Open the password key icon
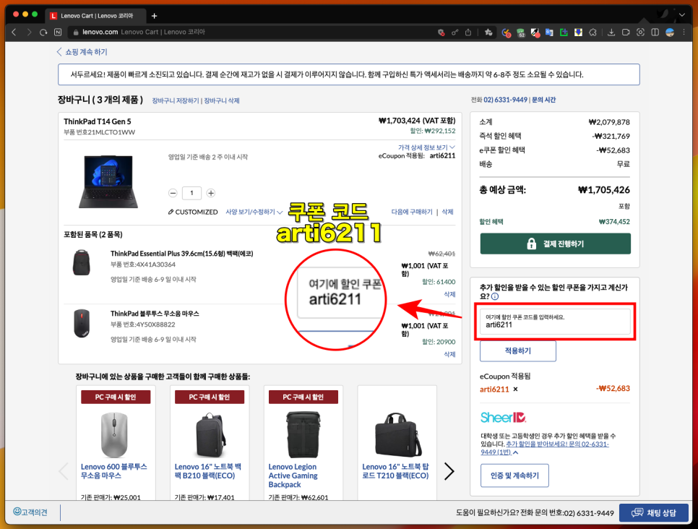This screenshot has height=529, width=698. [455, 32]
